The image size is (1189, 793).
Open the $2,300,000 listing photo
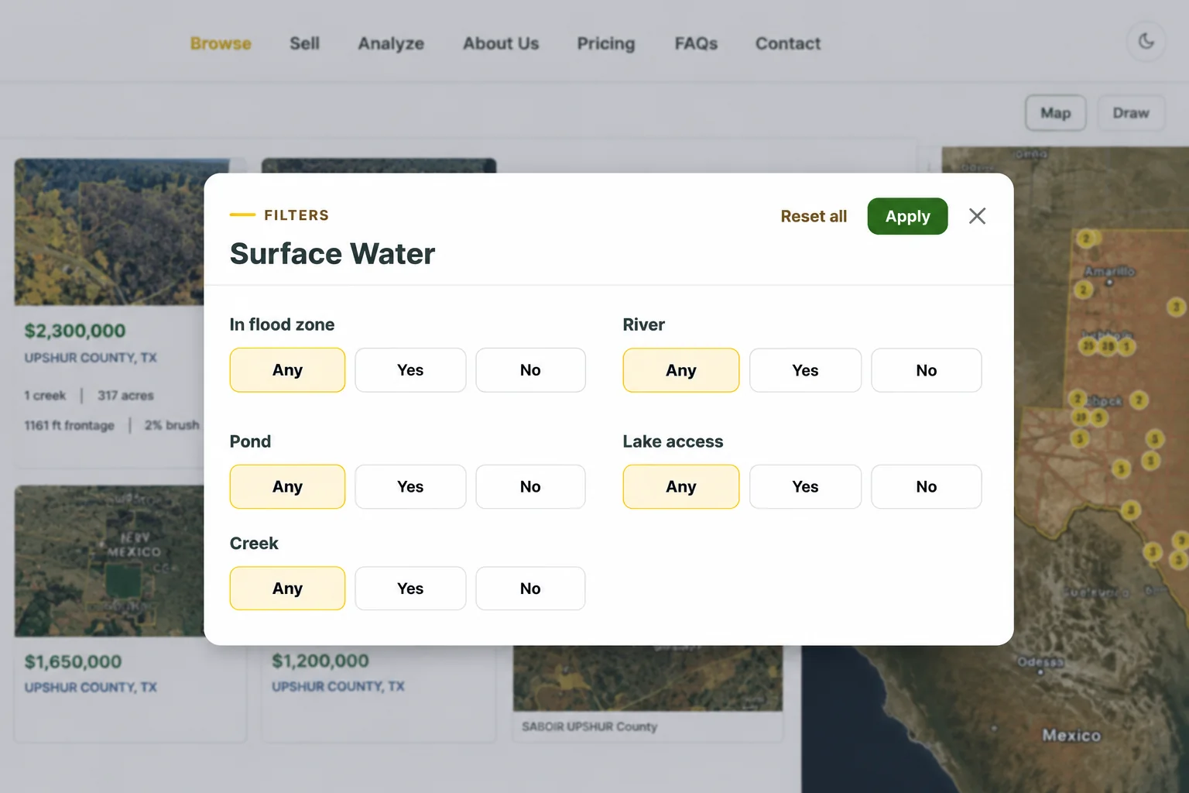[109, 232]
